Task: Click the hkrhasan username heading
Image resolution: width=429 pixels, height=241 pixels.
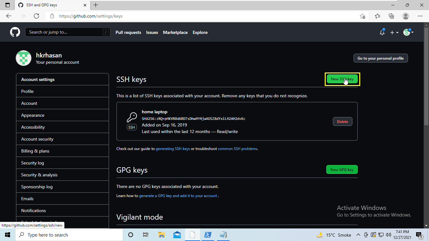Action: 49,55
